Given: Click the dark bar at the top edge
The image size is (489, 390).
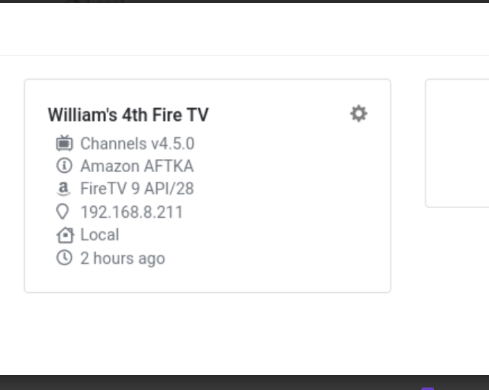Looking at the screenshot, I should pyautogui.click(x=251, y=1).
